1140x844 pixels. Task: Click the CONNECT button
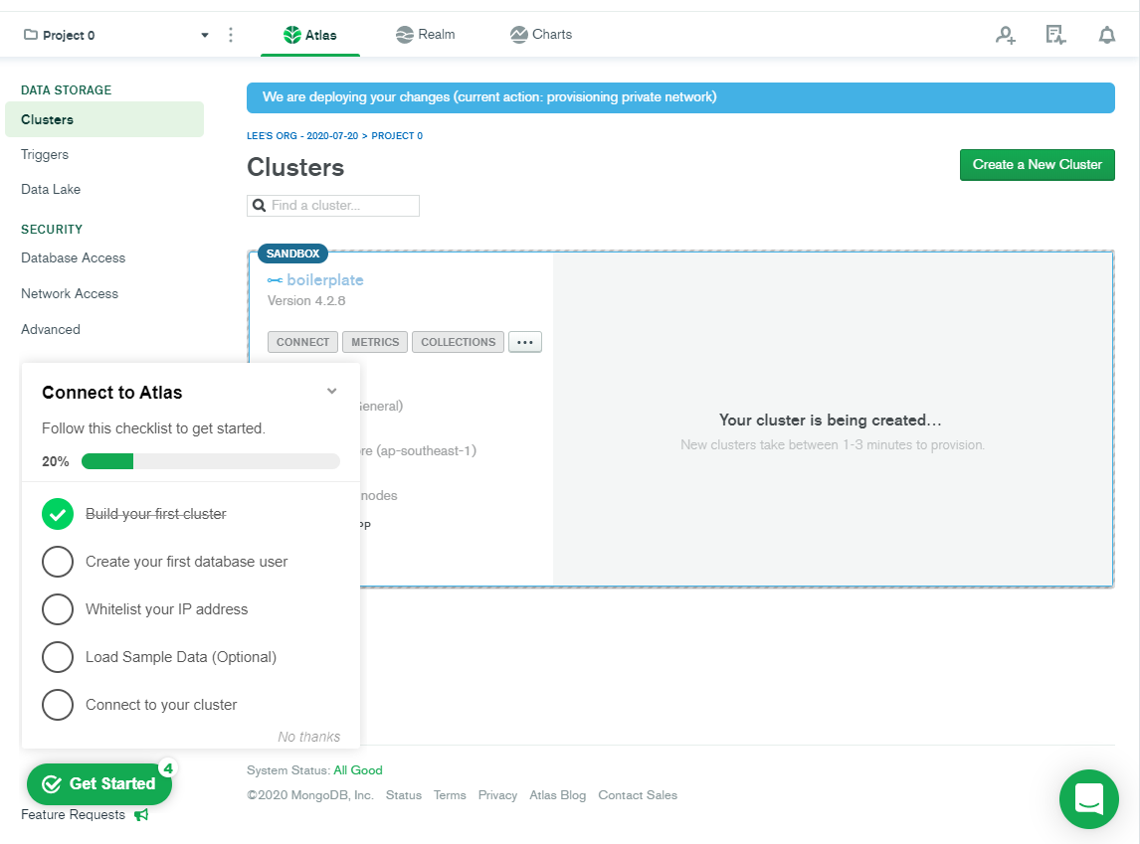coord(302,342)
